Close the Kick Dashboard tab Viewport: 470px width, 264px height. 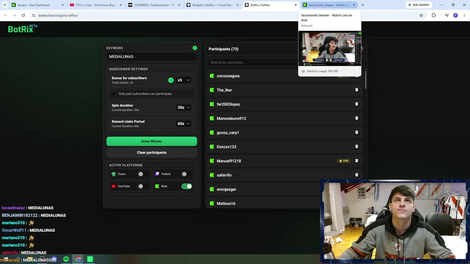63,5
